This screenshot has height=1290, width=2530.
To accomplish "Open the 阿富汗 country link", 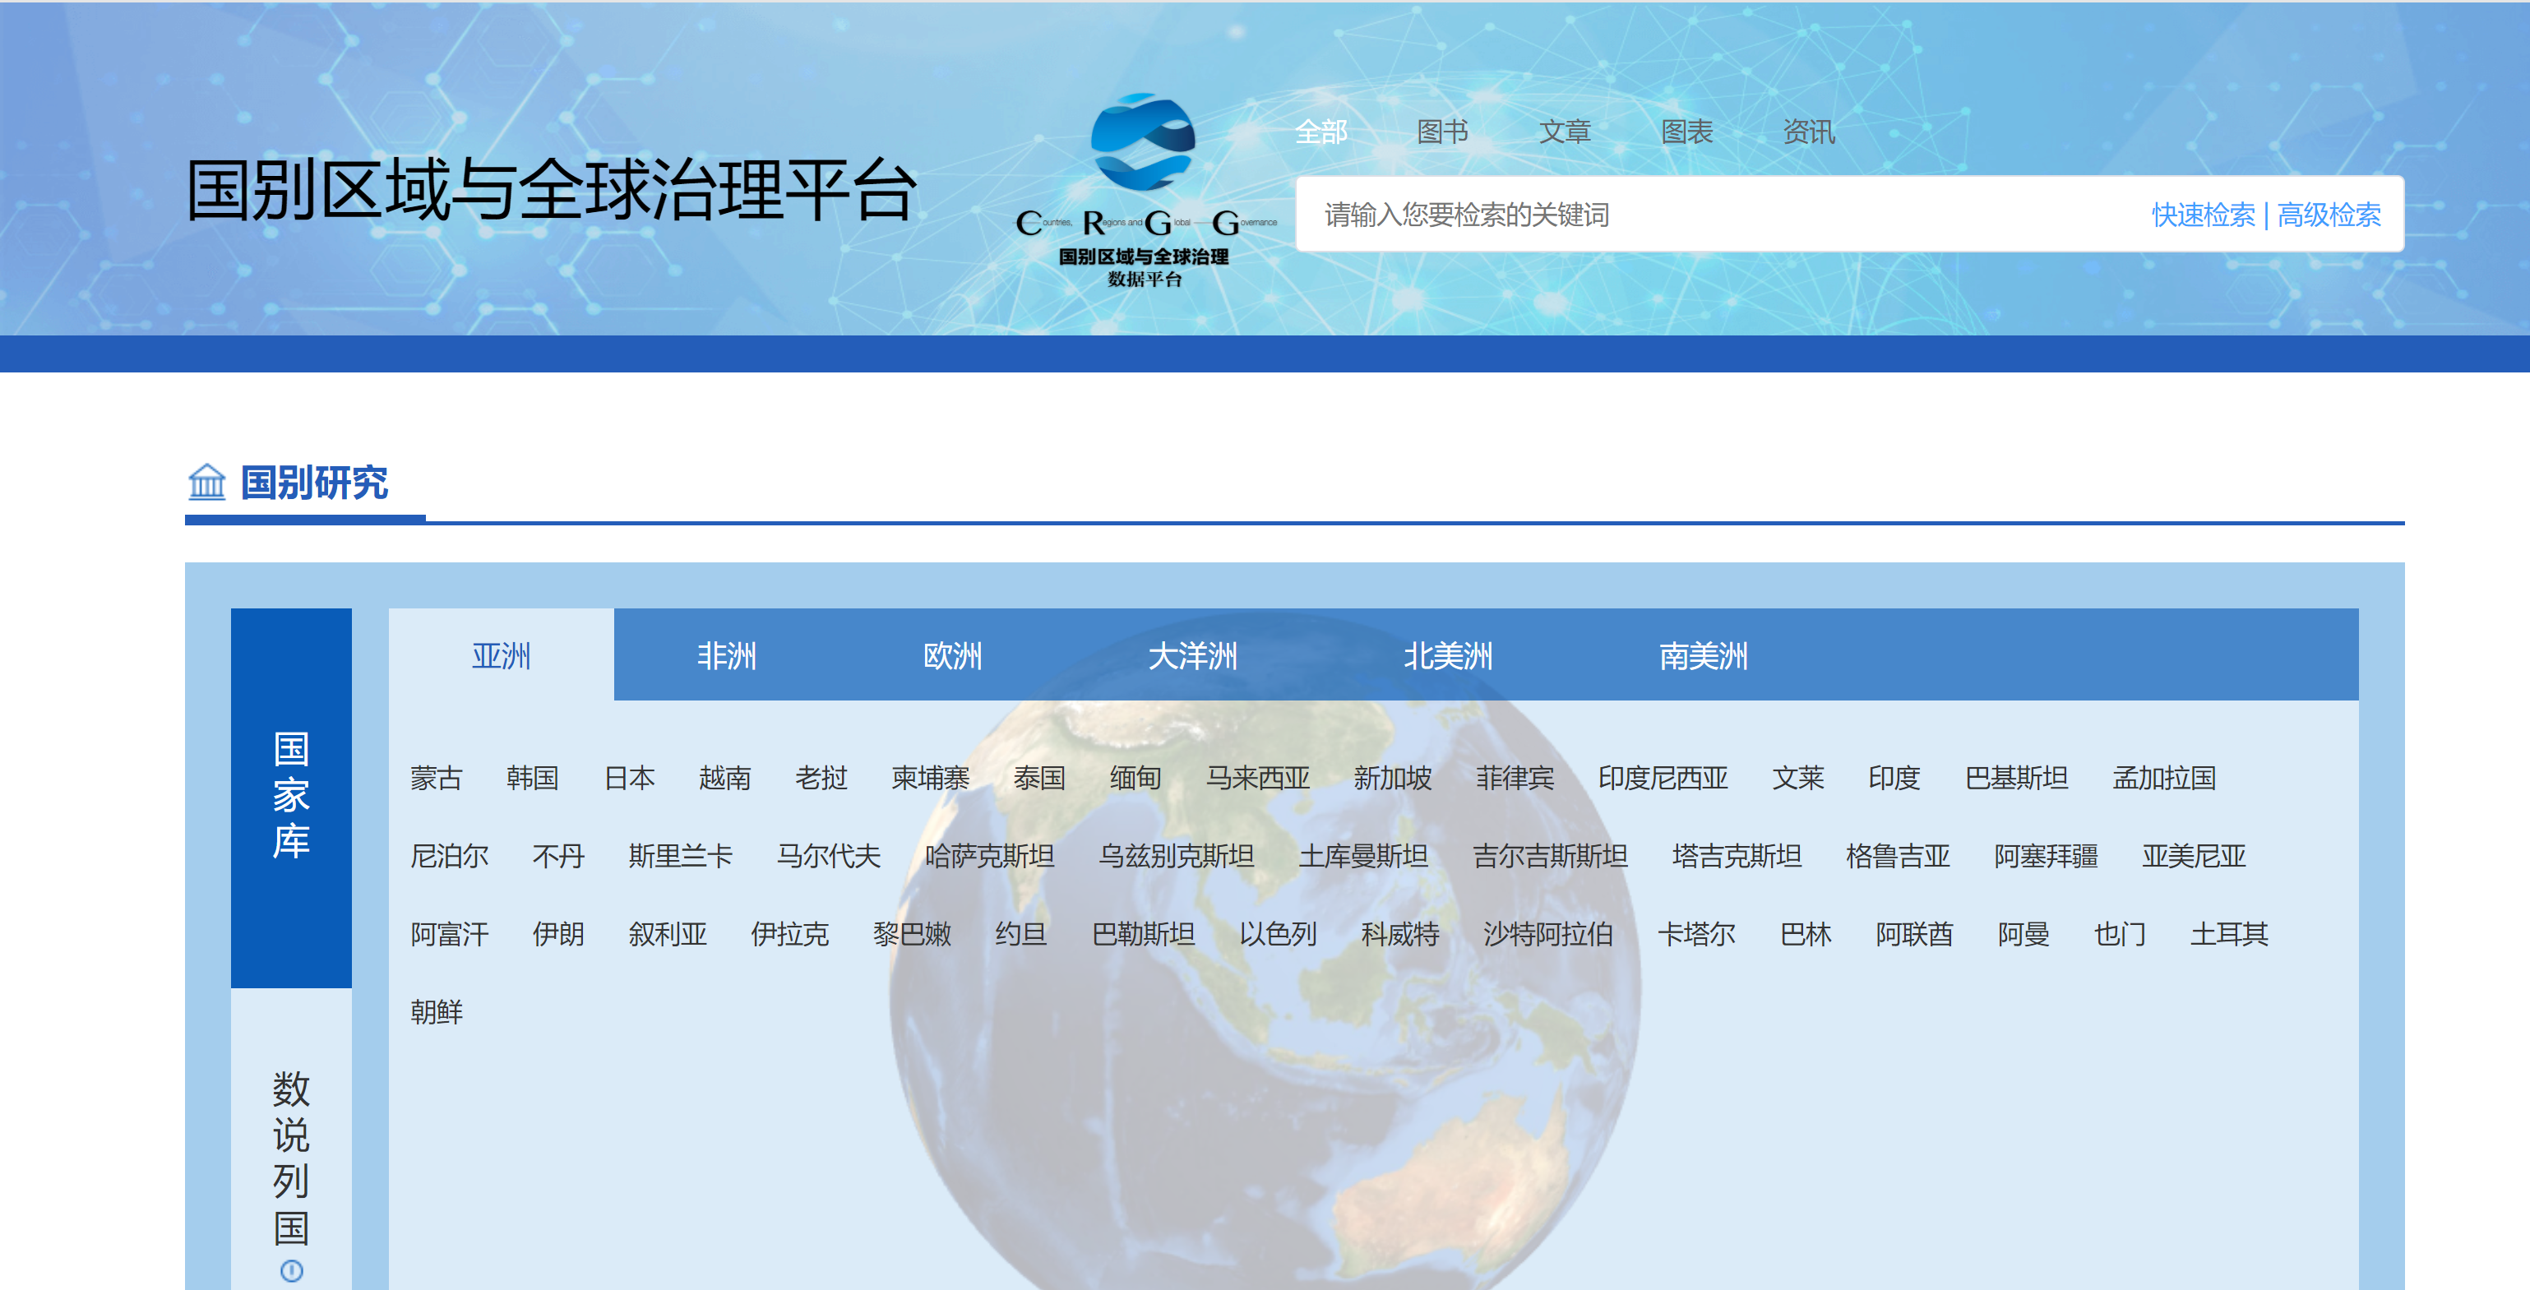I will coord(449,934).
